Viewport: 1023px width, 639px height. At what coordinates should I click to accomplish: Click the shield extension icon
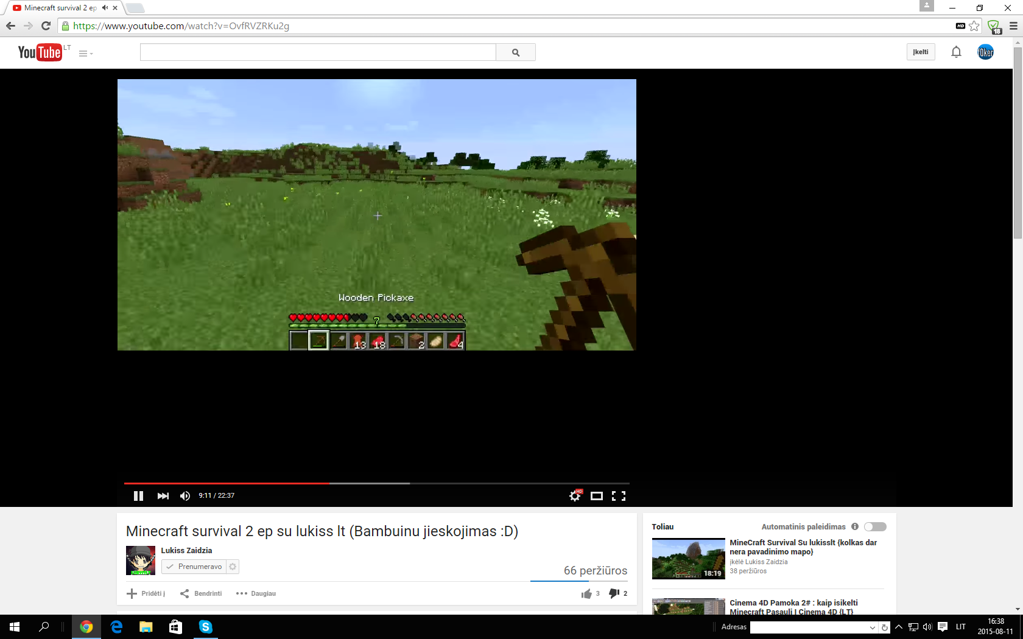(x=994, y=27)
